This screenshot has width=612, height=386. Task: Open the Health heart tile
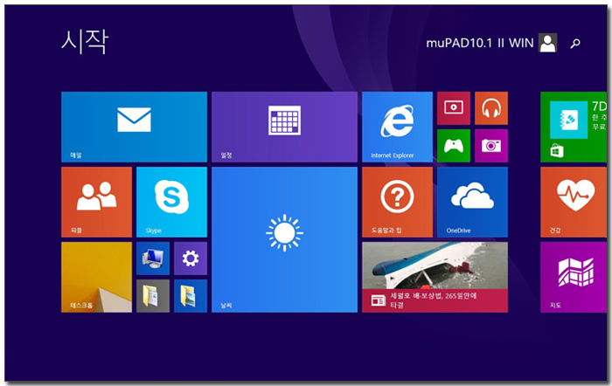[x=574, y=202]
